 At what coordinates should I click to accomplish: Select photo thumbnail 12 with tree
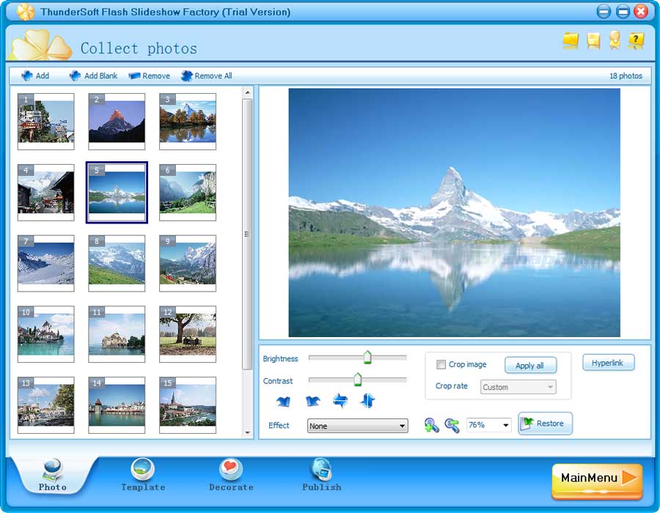click(x=188, y=334)
